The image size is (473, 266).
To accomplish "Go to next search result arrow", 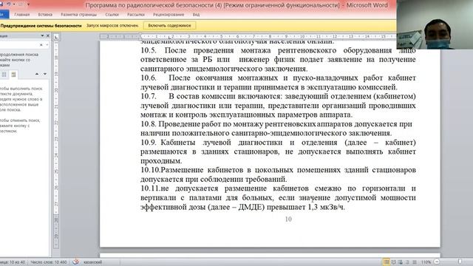I will (45, 74).
